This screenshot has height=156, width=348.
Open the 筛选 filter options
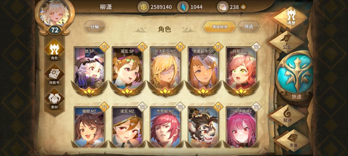[248, 27]
